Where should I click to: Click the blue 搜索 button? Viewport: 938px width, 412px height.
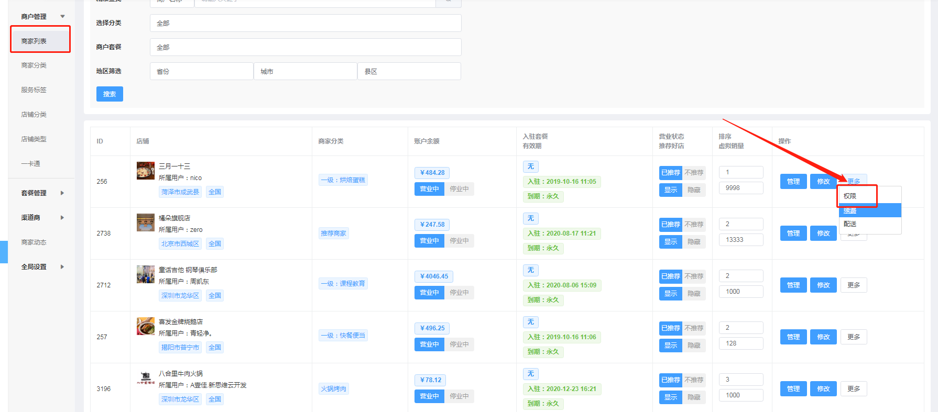click(110, 94)
